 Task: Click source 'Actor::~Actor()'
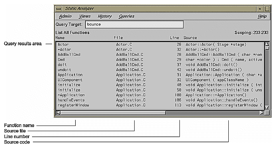(203, 49)
